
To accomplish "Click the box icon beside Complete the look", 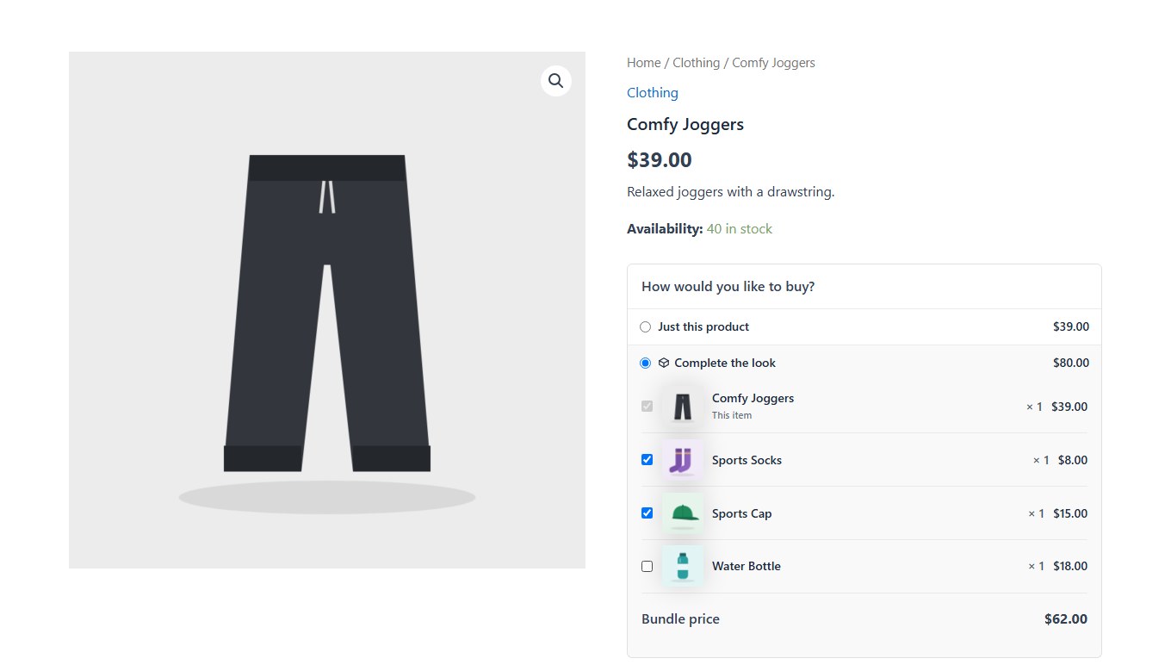I will point(664,363).
